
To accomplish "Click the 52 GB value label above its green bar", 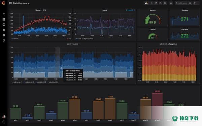I will coord(169,102).
